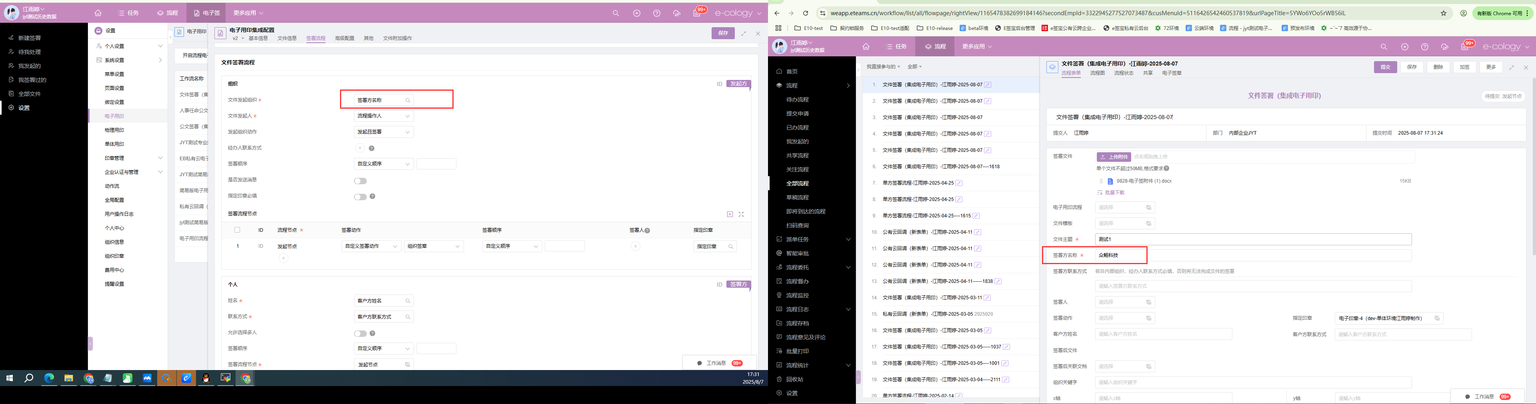Viewport: 1536px width, 404px height.
Task: Check the header checkbox in 签署流程节点 table
Action: point(237,230)
